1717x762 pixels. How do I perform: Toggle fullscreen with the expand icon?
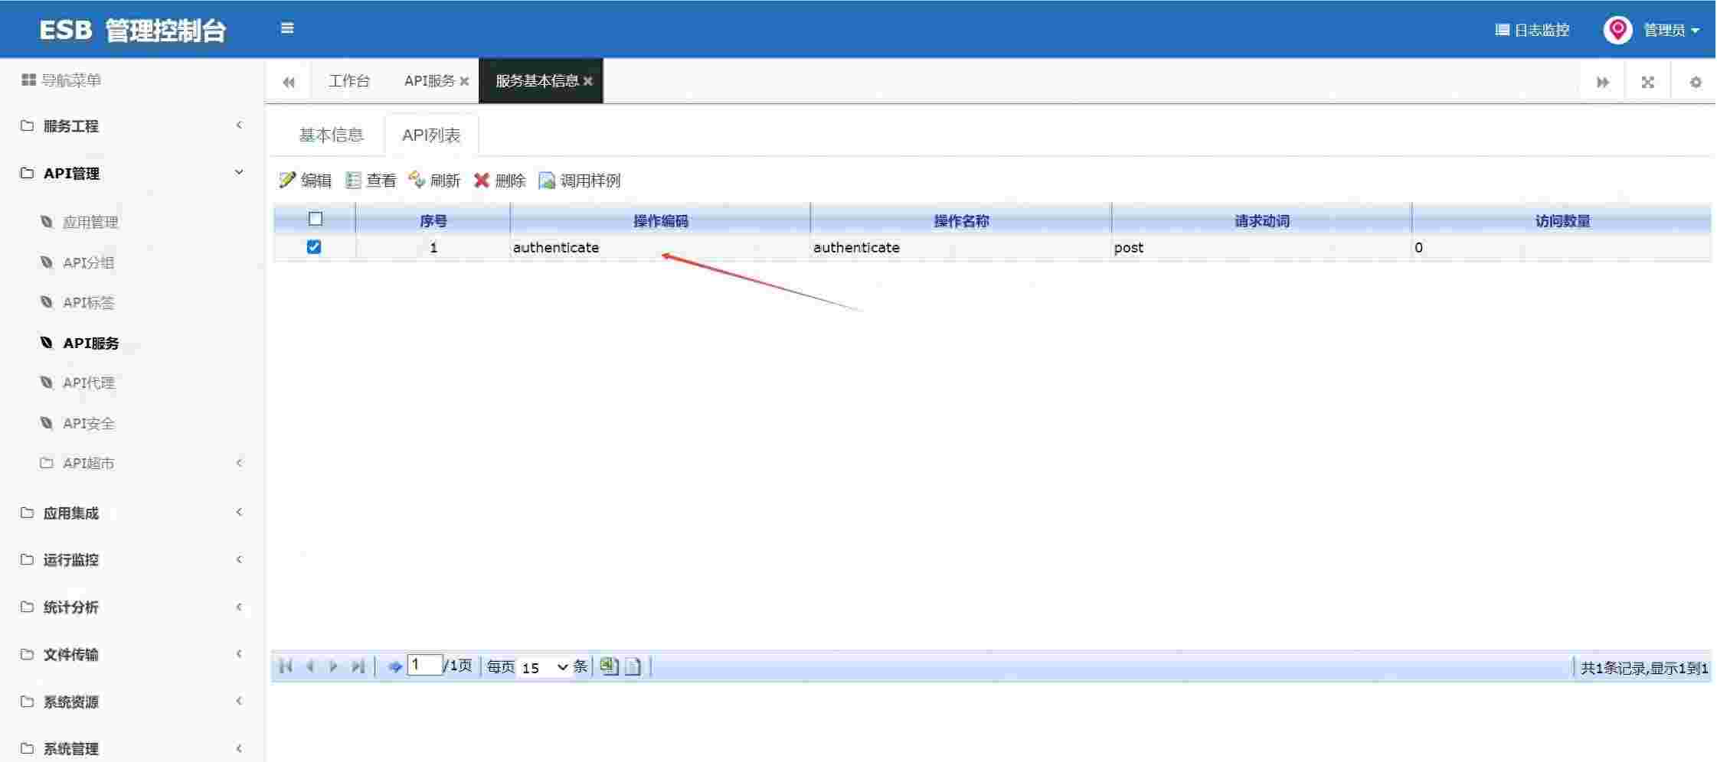coord(1647,82)
